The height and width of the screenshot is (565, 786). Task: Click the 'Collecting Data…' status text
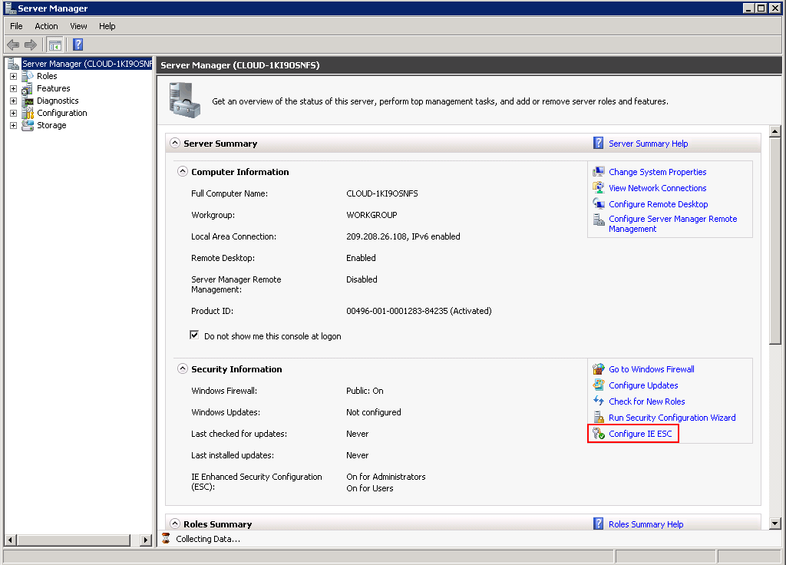[208, 539]
